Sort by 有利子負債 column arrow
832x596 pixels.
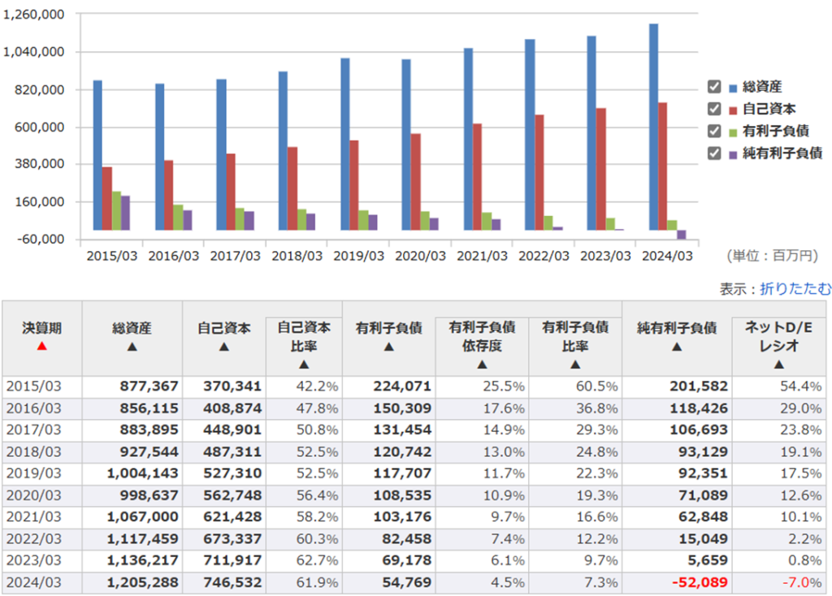[x=388, y=347]
